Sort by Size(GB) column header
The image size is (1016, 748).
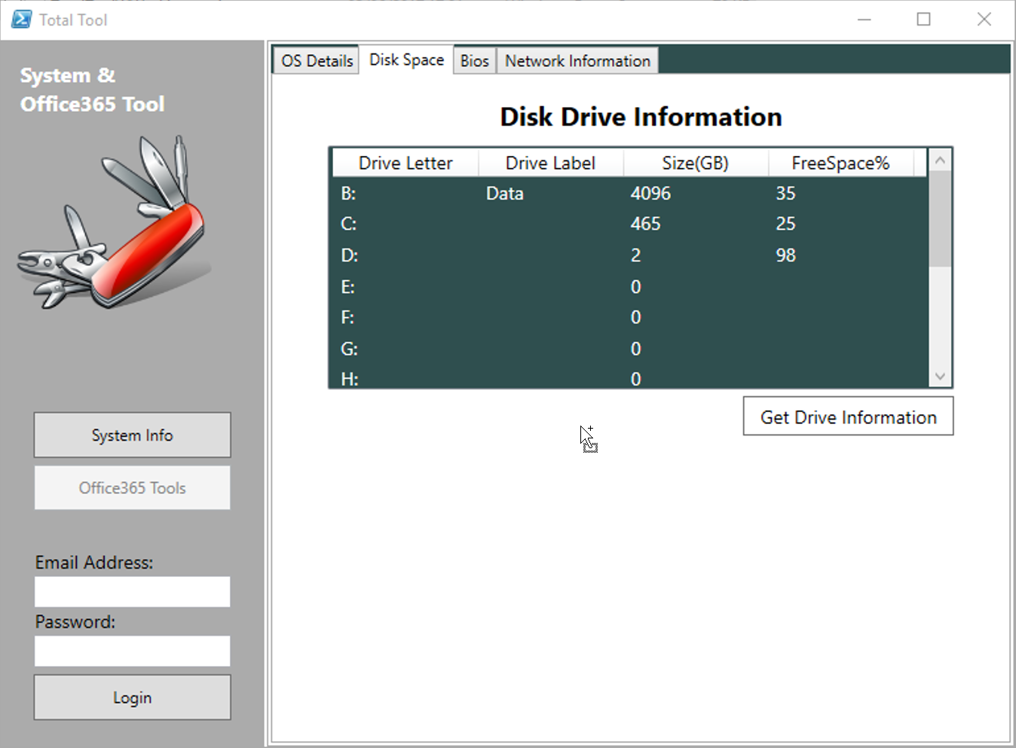pyautogui.click(x=695, y=163)
